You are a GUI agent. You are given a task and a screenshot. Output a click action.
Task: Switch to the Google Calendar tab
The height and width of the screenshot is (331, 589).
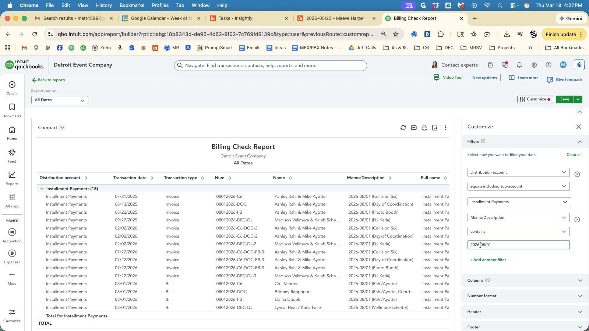pyautogui.click(x=162, y=18)
